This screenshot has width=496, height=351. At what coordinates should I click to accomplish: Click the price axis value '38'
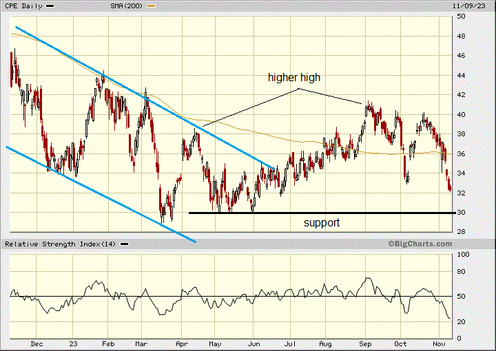(x=461, y=134)
